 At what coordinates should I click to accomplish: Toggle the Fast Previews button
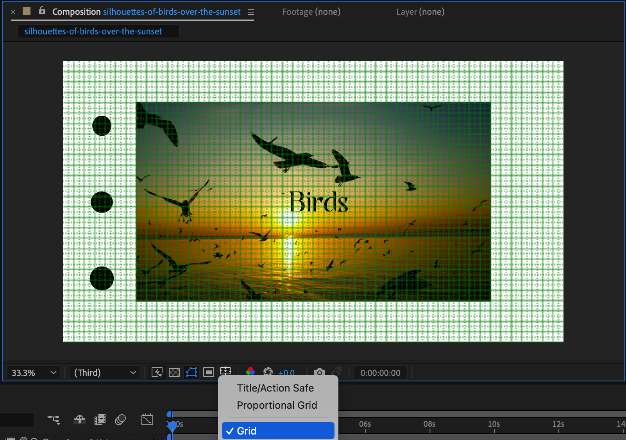click(157, 372)
